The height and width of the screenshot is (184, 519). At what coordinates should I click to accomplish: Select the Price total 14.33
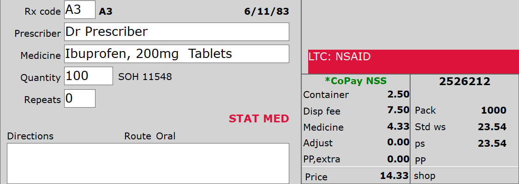click(x=394, y=176)
